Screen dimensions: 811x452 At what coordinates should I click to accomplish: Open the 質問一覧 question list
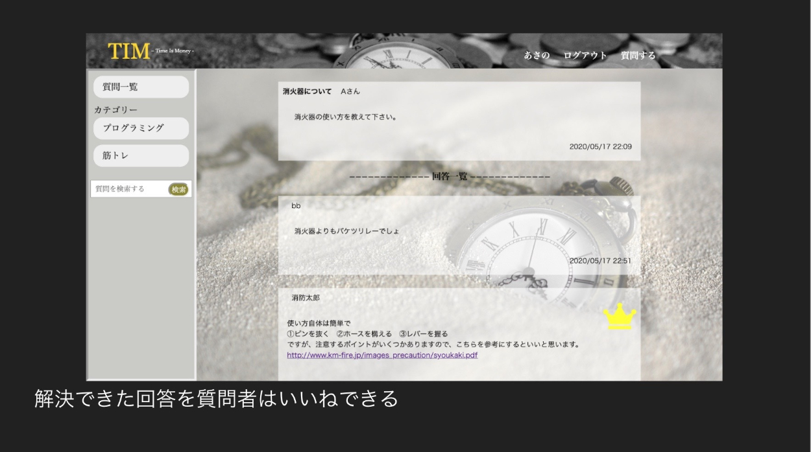[x=141, y=87]
